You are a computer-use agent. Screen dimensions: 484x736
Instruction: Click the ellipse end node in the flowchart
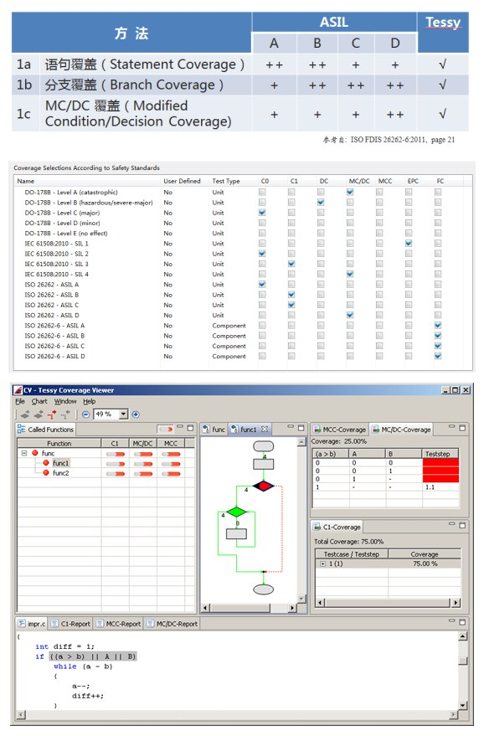tap(264, 589)
